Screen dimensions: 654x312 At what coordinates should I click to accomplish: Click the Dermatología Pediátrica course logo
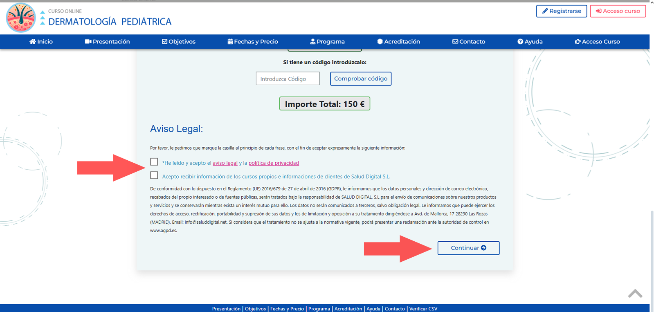click(21, 18)
